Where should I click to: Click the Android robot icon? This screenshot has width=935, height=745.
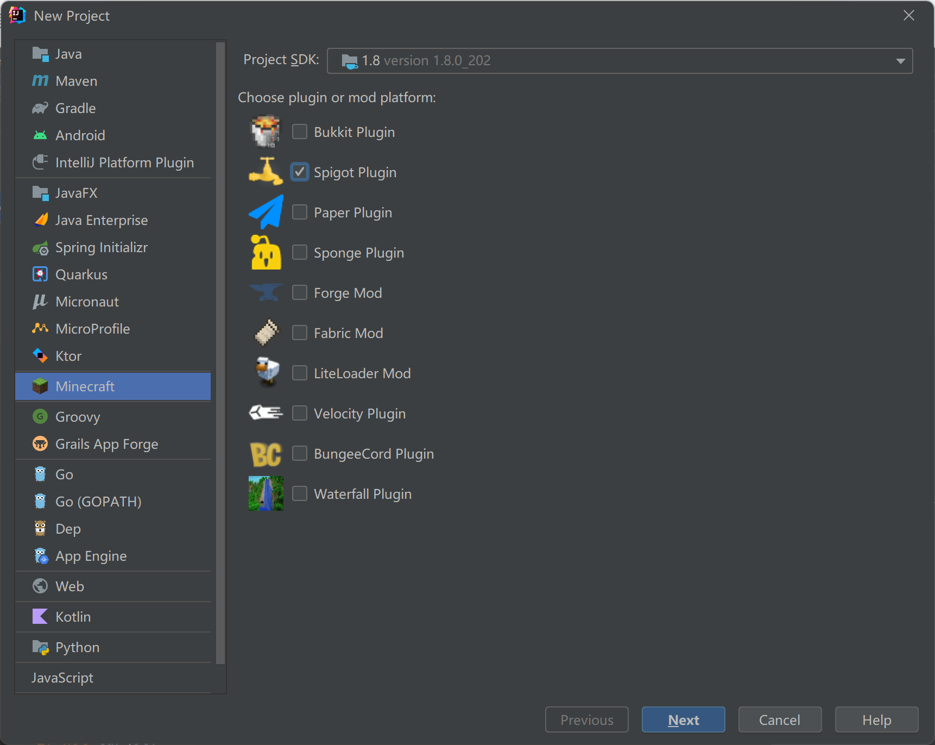coord(40,135)
